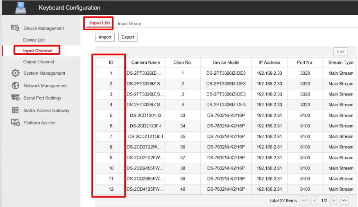Screen dimensions: 358x207
Task: Select the row with camera DS-2CD2120F-I
Action: 145,126
